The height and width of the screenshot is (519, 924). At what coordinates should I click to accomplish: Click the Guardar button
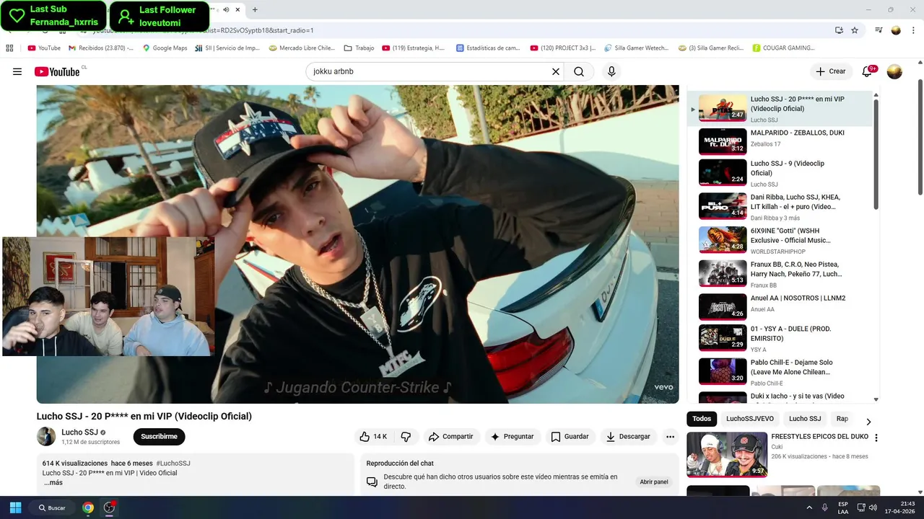click(x=570, y=436)
